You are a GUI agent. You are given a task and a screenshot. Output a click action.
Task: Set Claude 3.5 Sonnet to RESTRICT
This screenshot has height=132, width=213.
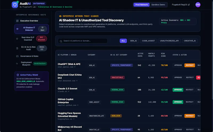pyautogui.click(x=190, y=90)
